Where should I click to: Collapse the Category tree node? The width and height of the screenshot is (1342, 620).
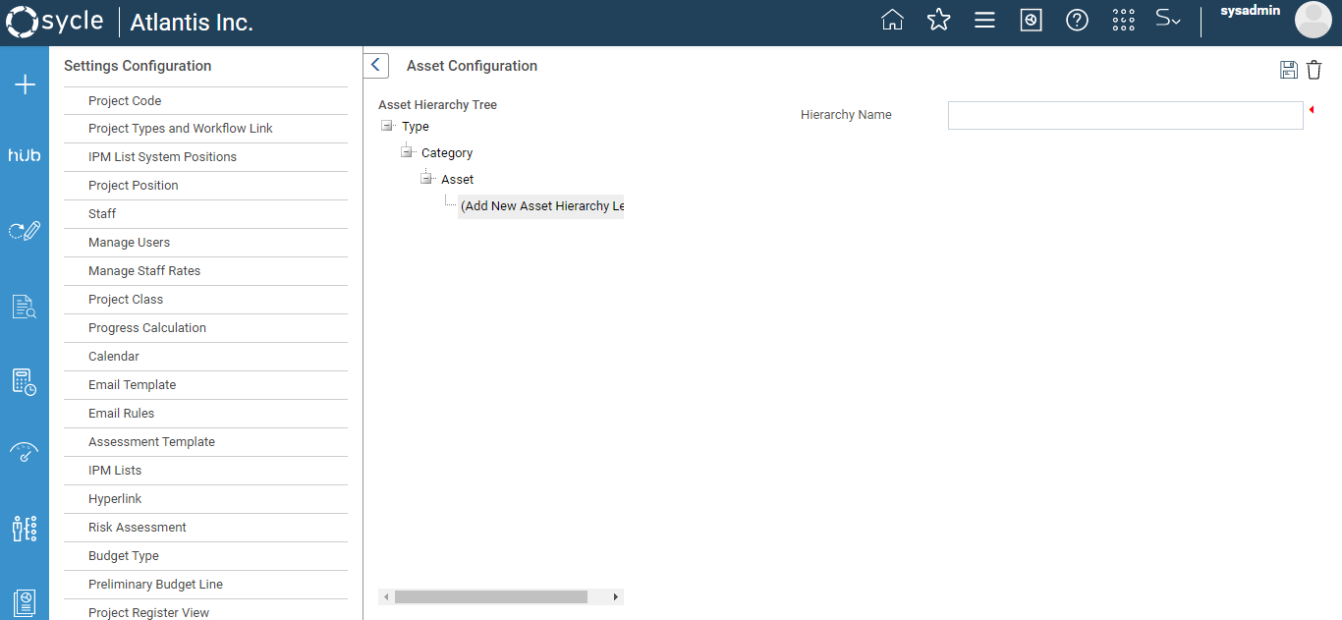pyautogui.click(x=407, y=152)
